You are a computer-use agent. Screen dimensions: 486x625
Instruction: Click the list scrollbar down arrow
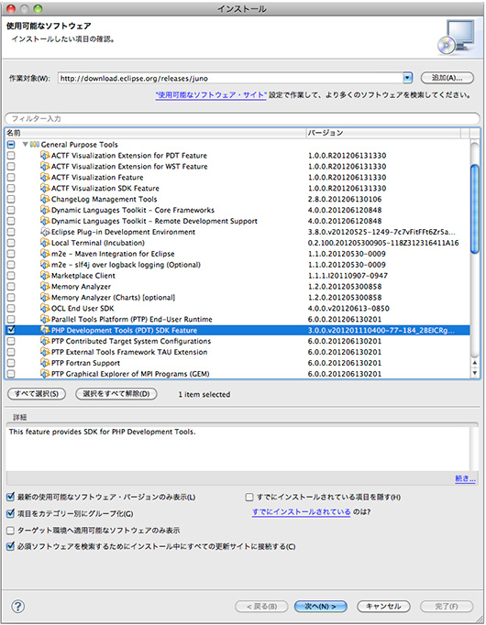pyautogui.click(x=474, y=373)
